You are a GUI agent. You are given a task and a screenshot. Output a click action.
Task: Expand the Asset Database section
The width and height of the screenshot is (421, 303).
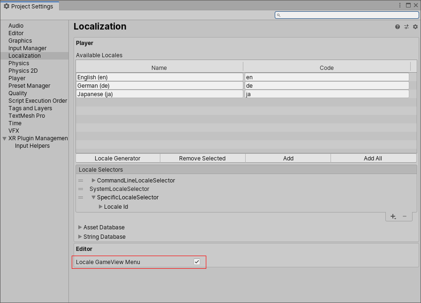80,227
